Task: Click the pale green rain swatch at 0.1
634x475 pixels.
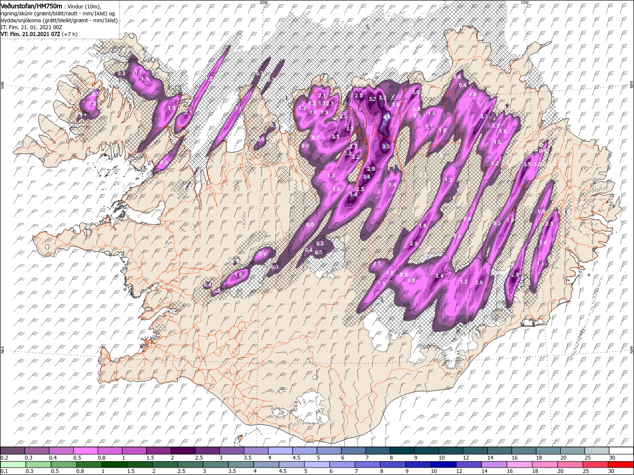Action: click(x=13, y=464)
